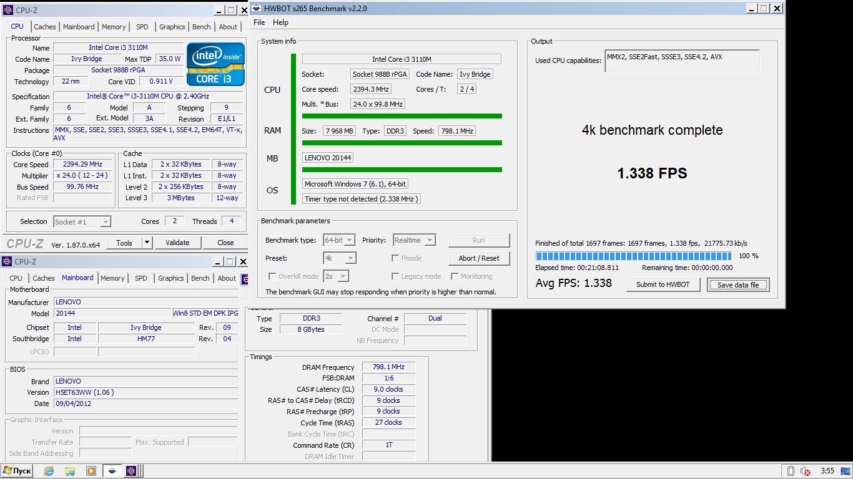Click the Tools button in CPU-Z
This screenshot has width=853, height=479.
pos(124,243)
